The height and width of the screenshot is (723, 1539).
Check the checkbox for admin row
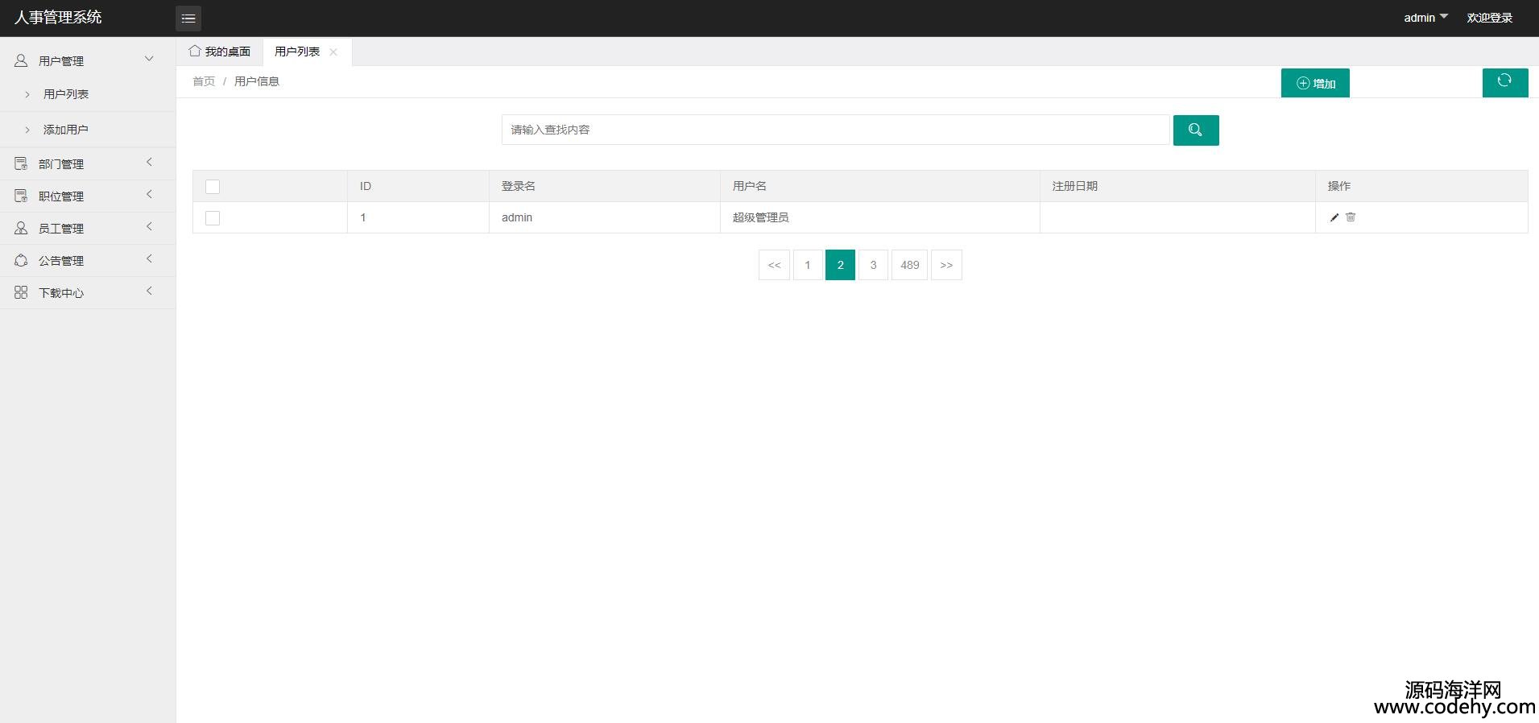coord(213,218)
